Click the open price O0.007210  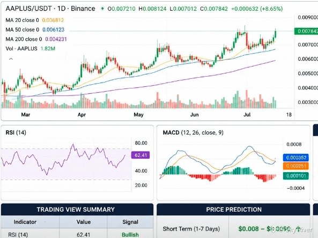click(x=122, y=9)
